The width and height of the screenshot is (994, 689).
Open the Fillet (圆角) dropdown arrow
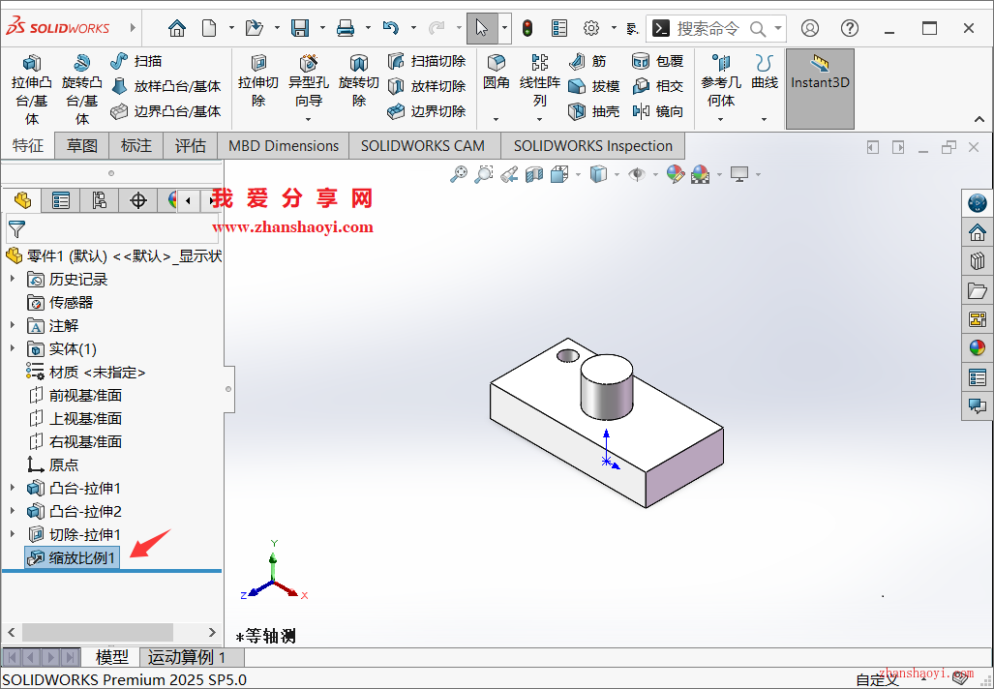pos(496,119)
